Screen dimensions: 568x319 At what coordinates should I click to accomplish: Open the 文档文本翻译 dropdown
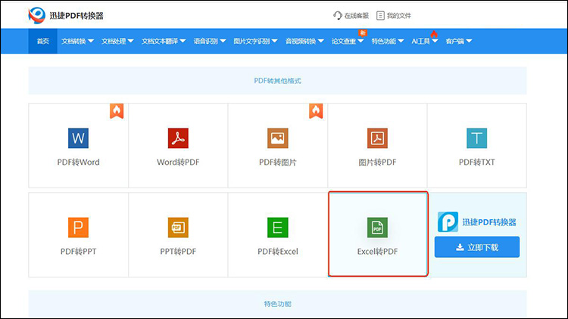pos(163,41)
